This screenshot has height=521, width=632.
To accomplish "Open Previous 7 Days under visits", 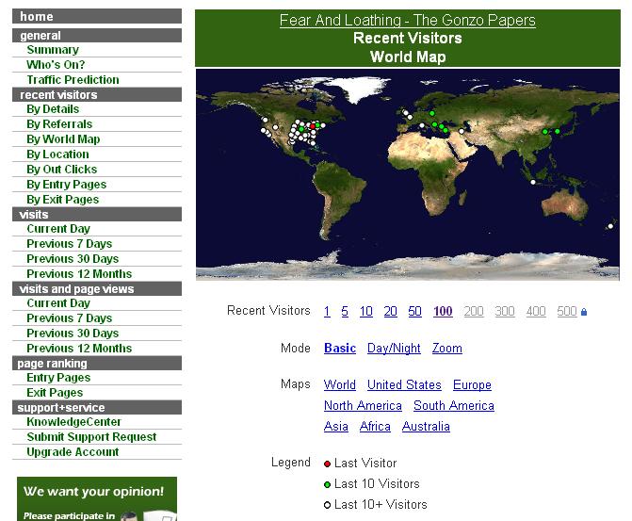I will click(69, 244).
